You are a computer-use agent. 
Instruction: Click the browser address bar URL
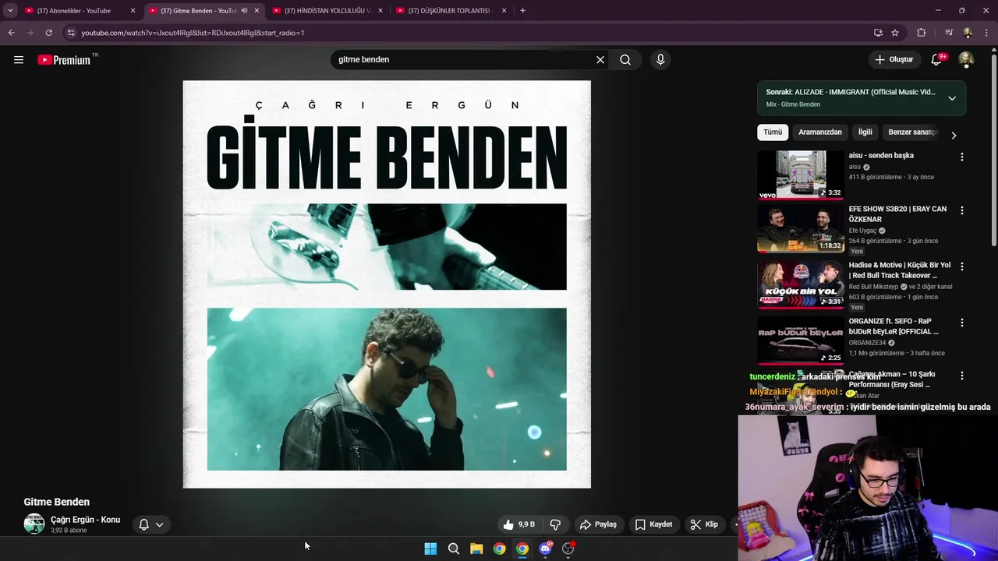pos(193,33)
